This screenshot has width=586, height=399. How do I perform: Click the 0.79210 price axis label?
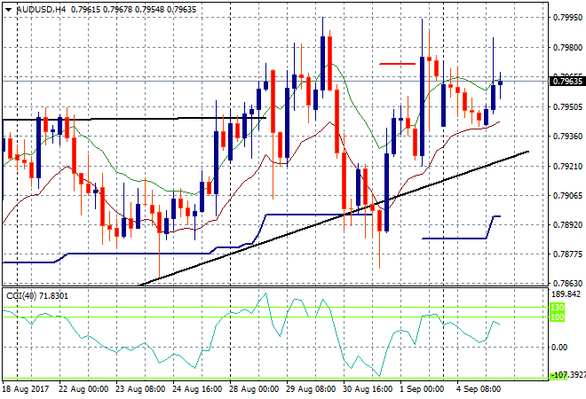[x=567, y=166]
